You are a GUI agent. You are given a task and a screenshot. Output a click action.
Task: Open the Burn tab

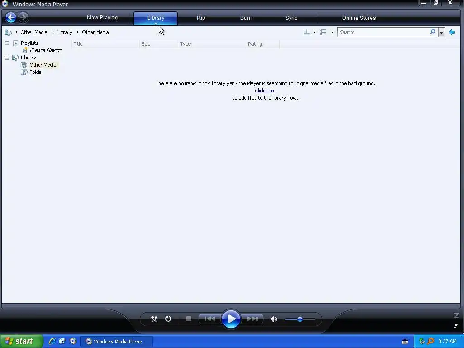coord(246,18)
